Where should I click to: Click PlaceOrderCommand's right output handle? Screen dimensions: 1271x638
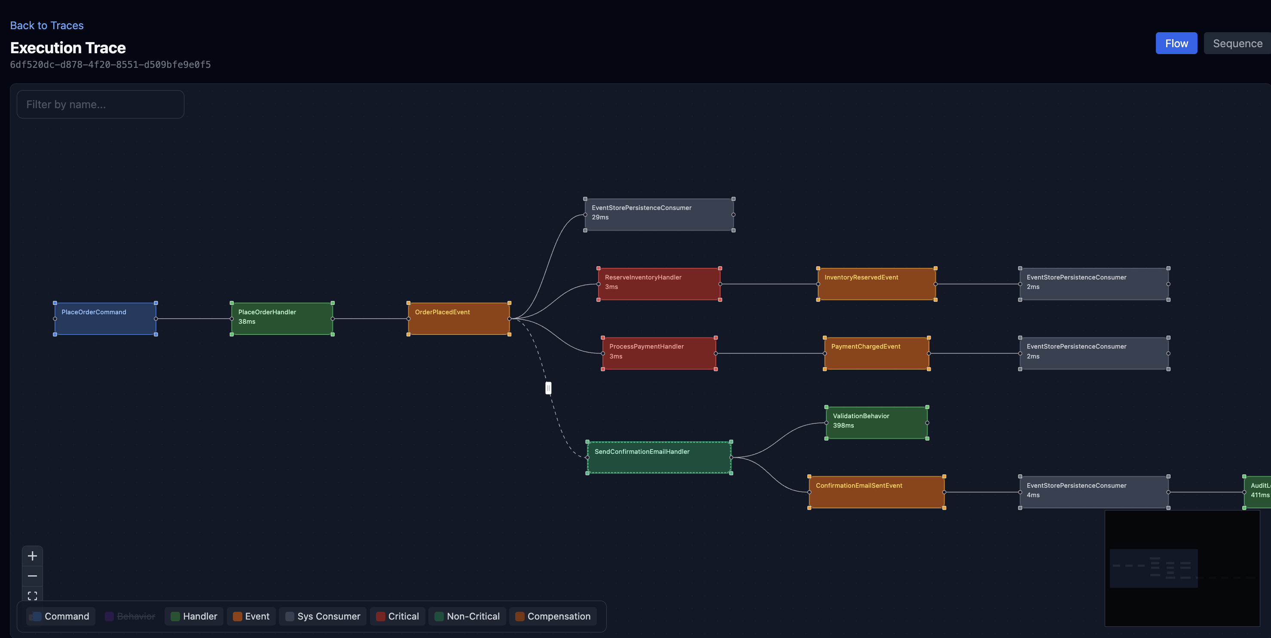156,319
